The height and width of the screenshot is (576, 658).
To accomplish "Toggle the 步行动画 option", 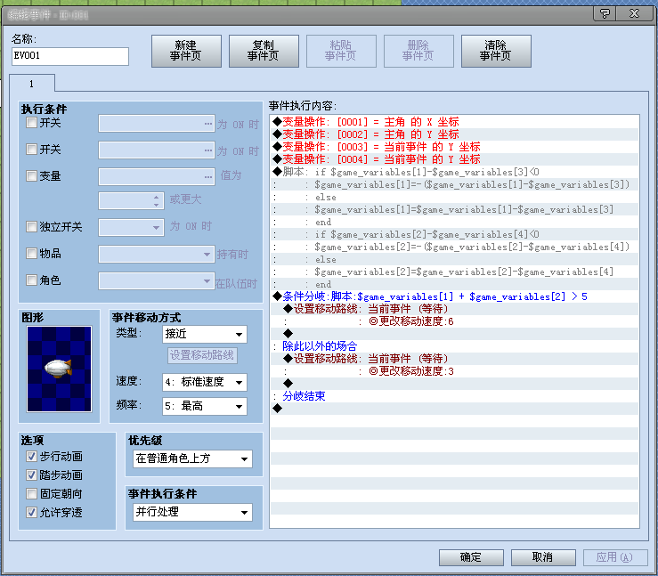I will (31, 456).
